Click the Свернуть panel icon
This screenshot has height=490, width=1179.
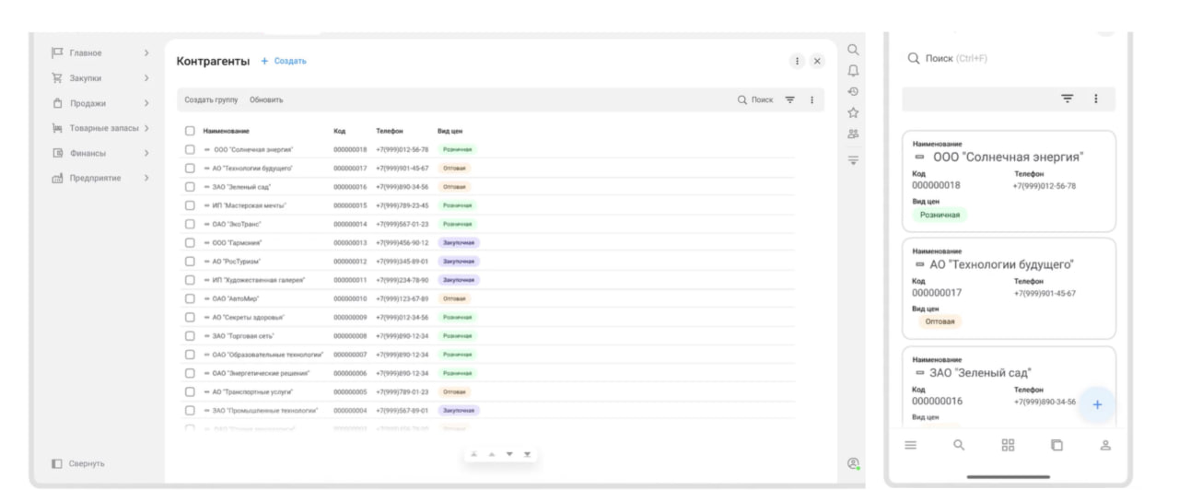pos(56,463)
